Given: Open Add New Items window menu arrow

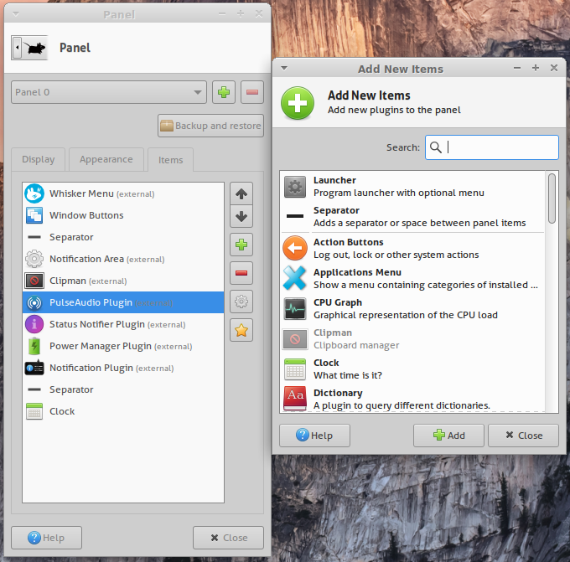Looking at the screenshot, I should [284, 69].
